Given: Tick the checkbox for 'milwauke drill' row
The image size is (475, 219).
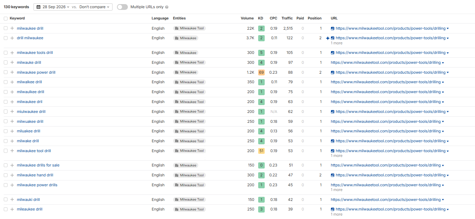Looking at the screenshot, I should [5, 62].
